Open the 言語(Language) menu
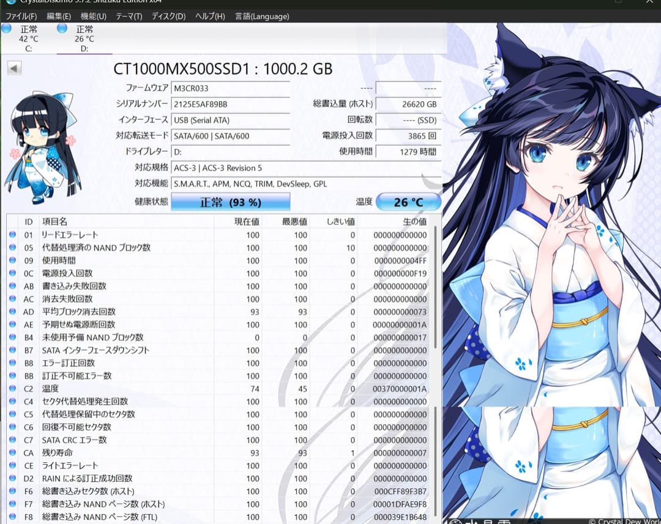661x524 pixels. tap(262, 17)
